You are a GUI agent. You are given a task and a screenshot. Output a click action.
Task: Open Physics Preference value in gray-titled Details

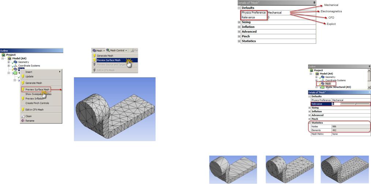click(292, 12)
